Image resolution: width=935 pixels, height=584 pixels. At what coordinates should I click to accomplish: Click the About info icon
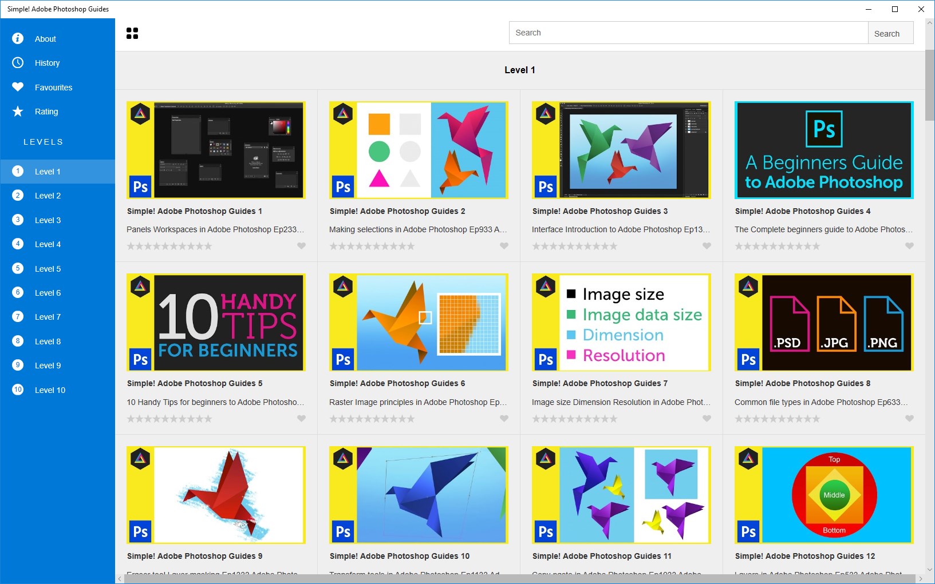point(18,38)
